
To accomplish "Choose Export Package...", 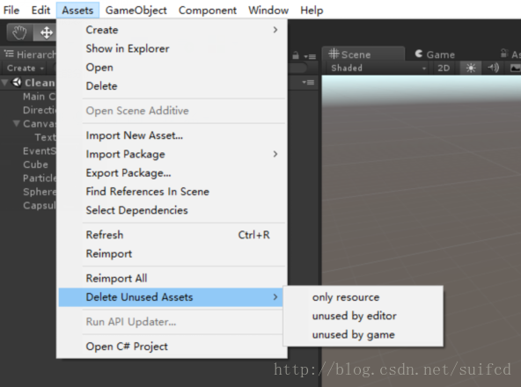I will [x=172, y=172].
